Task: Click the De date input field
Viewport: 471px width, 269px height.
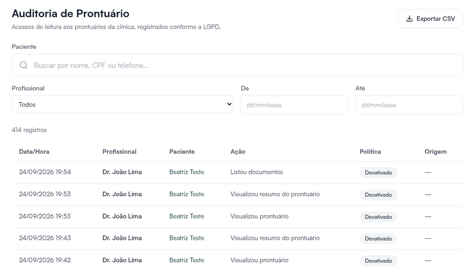Action: (x=294, y=105)
